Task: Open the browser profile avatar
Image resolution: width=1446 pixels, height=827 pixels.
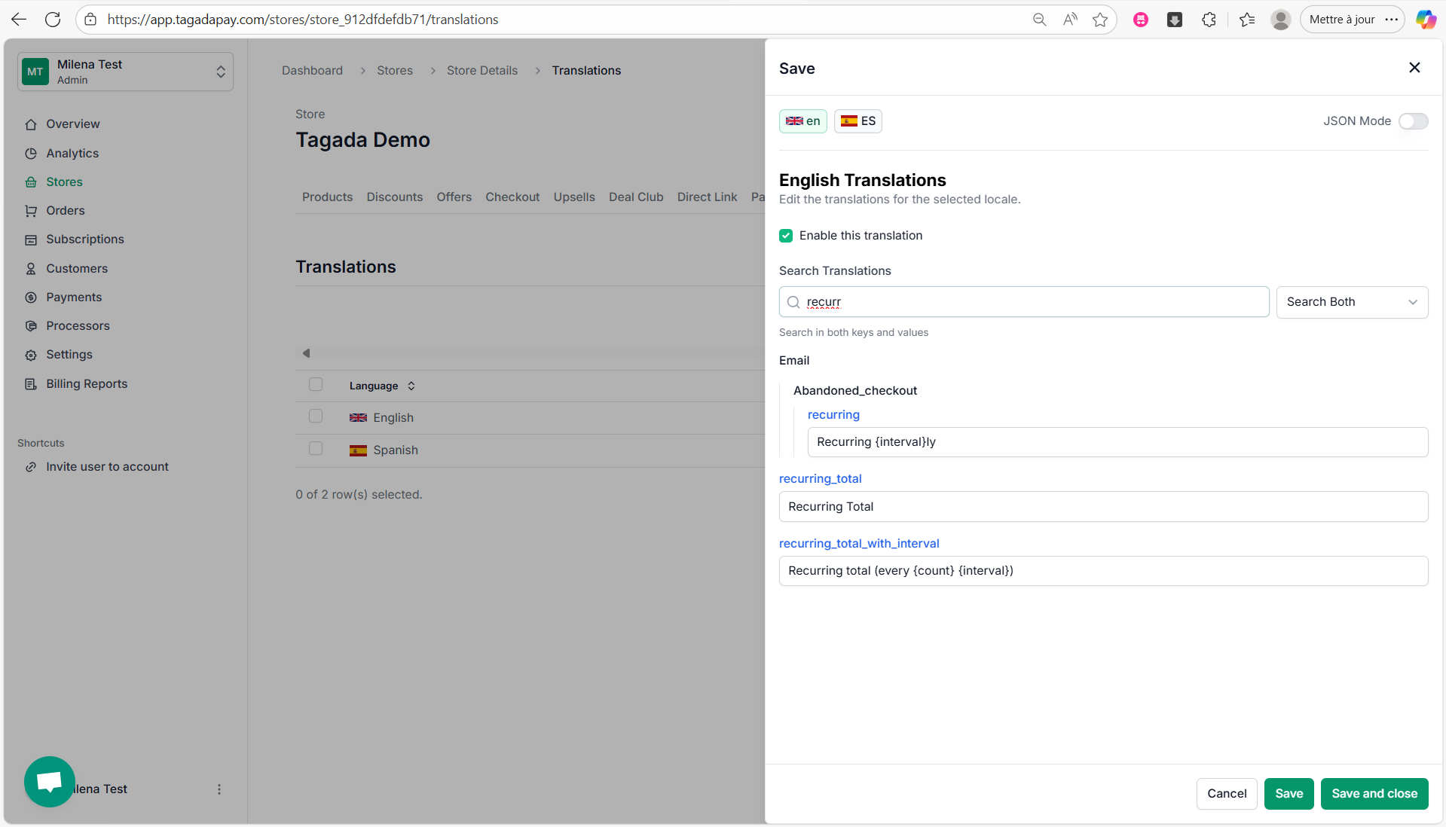Action: click(x=1281, y=20)
